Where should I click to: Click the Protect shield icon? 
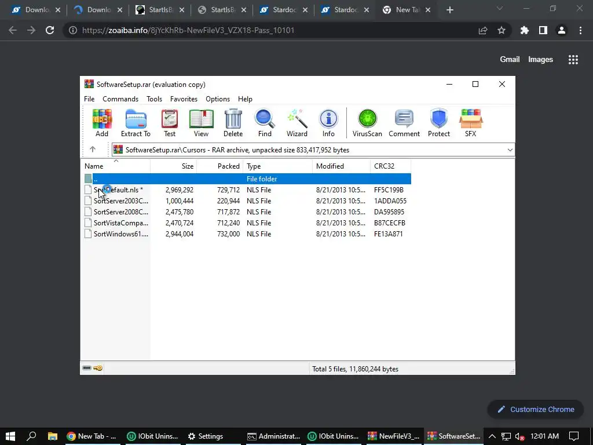click(439, 123)
